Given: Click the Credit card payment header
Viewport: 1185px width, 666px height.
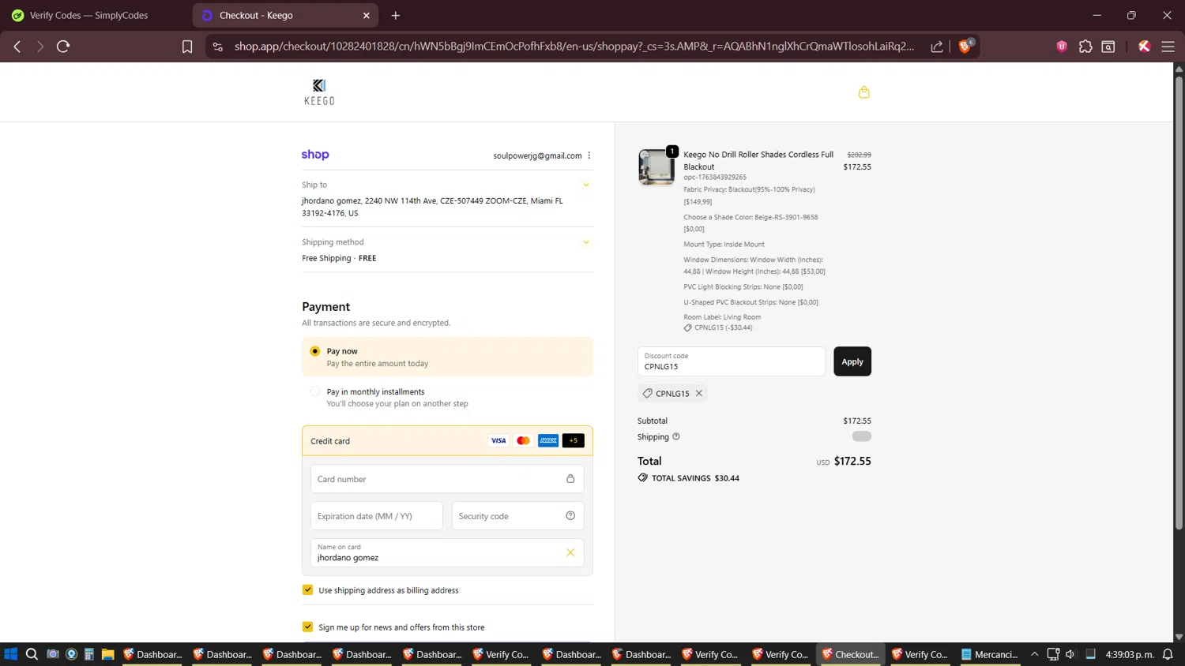Looking at the screenshot, I should tap(447, 440).
